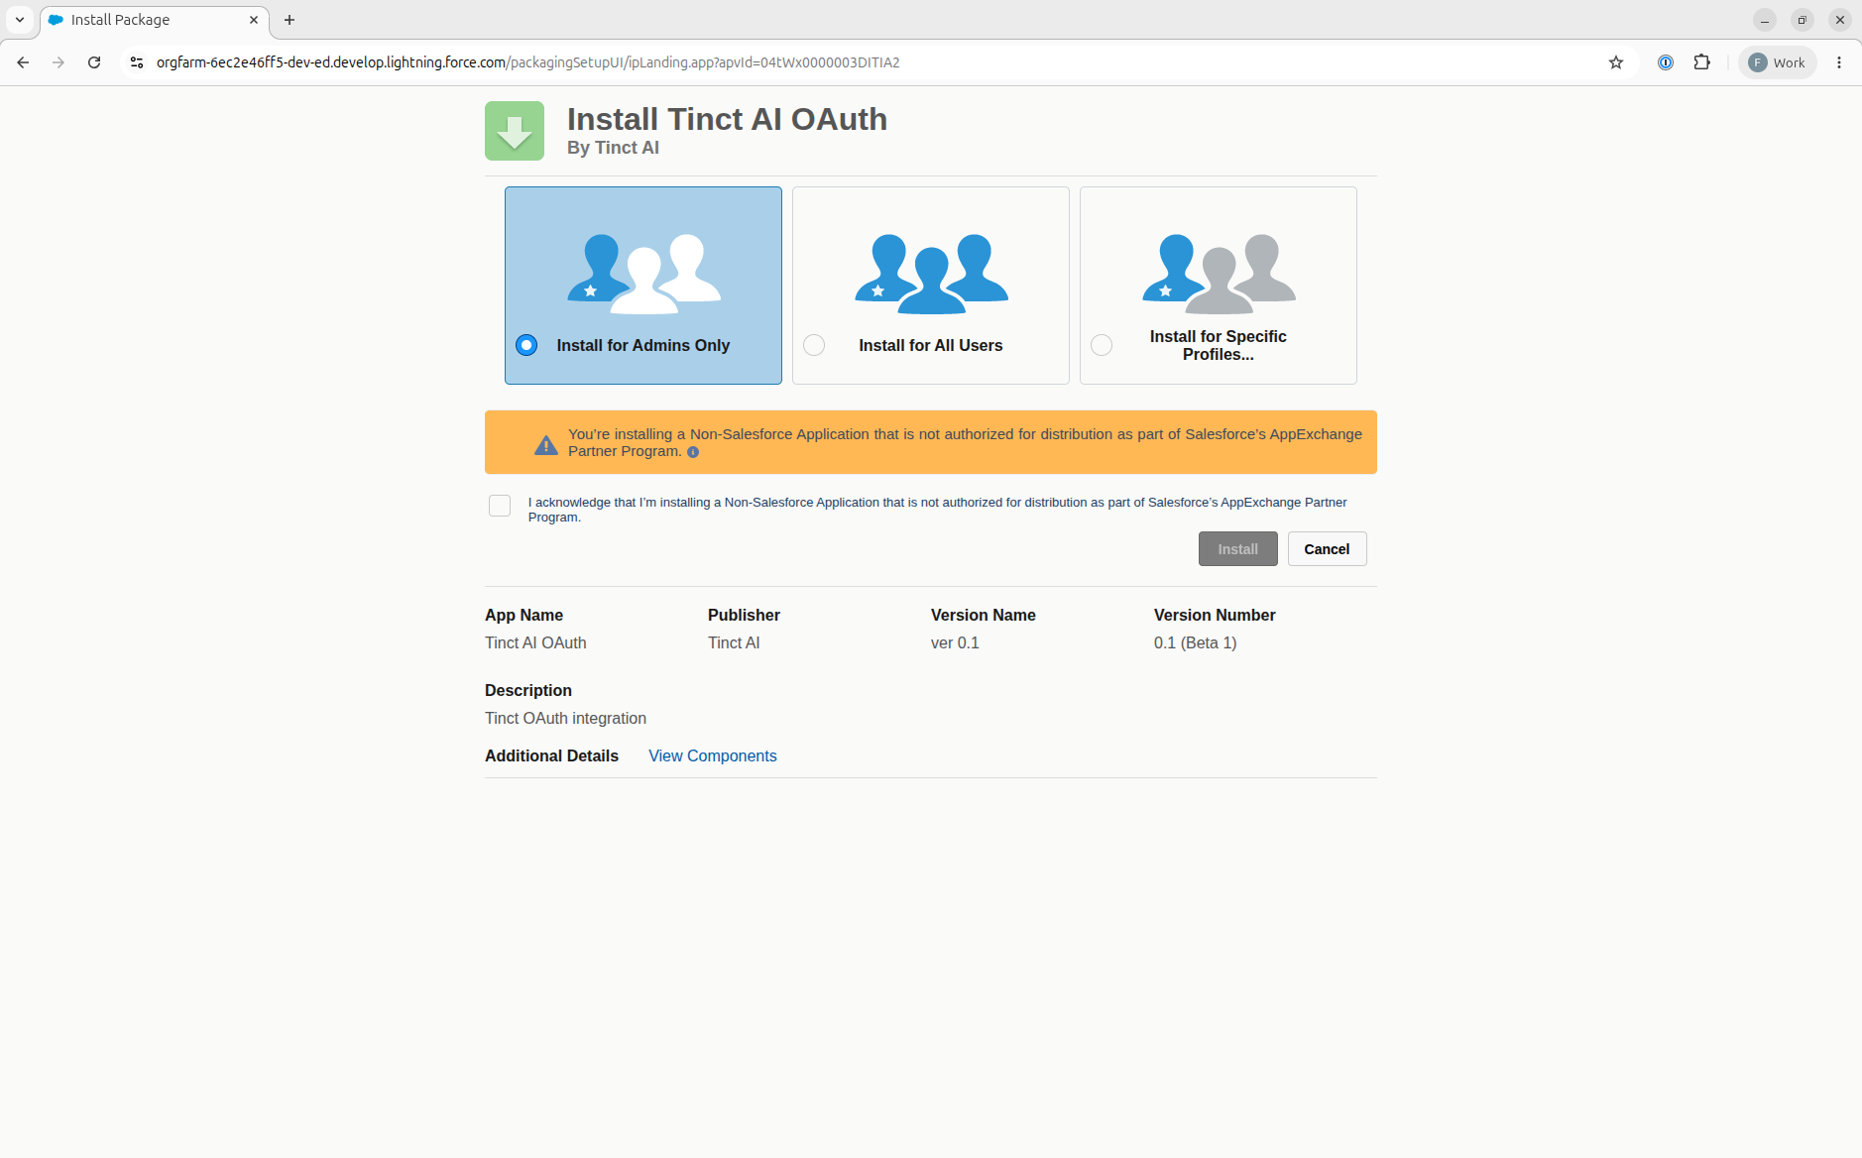Click the grayed Install button
Image resolution: width=1862 pixels, height=1158 pixels.
tap(1237, 549)
